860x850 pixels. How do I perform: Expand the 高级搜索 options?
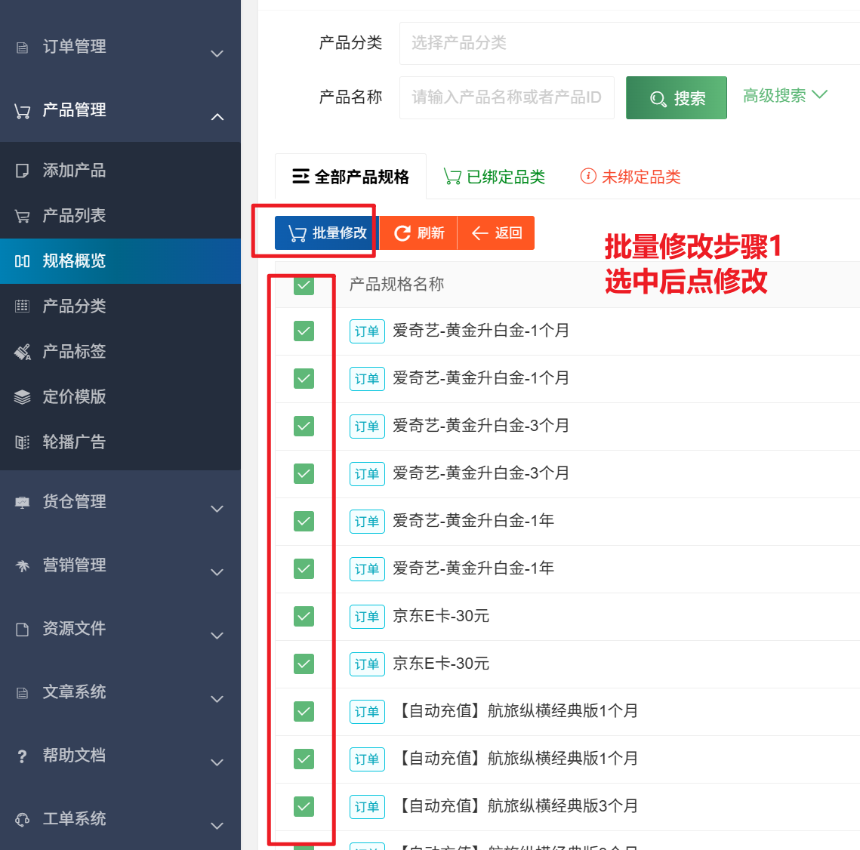[x=784, y=96]
